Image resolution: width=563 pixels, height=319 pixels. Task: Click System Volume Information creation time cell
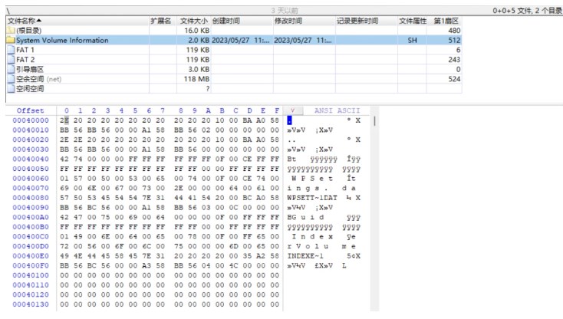point(241,40)
